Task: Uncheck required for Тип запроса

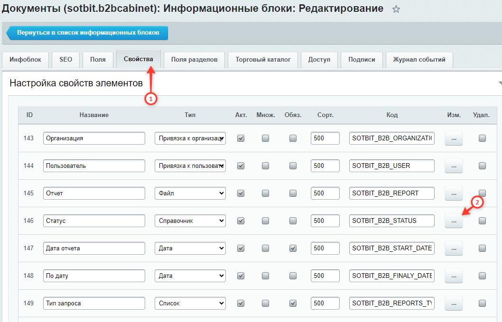Action: [x=293, y=304]
